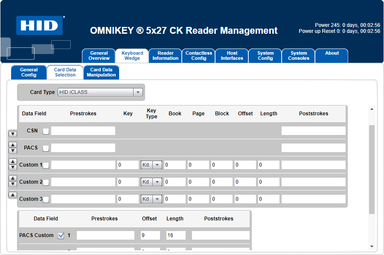Uncheck the PACS Custom 1 checkbox
This screenshot has height=255, width=384.
(61, 234)
